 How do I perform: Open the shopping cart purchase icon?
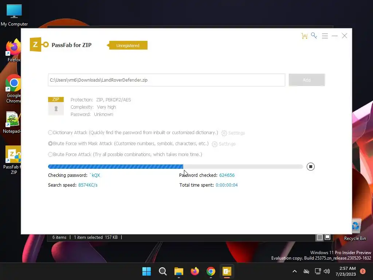click(305, 36)
